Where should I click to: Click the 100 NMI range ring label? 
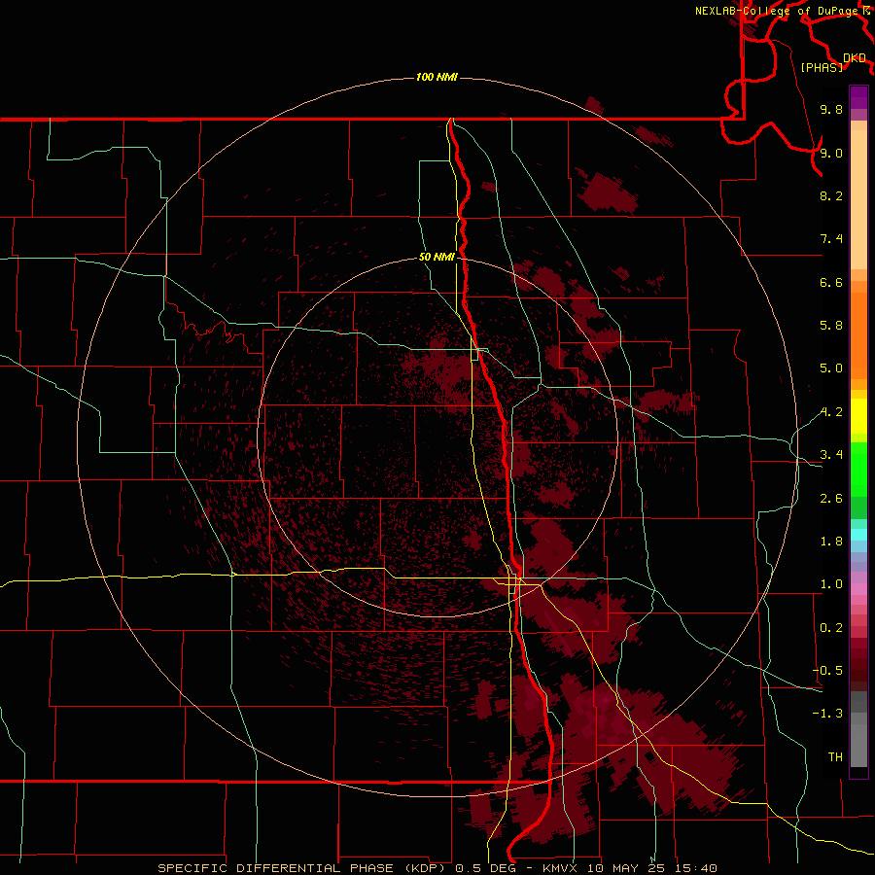point(437,77)
